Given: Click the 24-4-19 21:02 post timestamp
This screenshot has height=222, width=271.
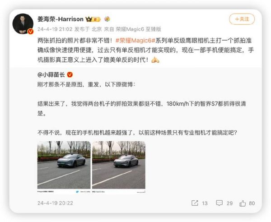Looking at the screenshot, I should tap(55, 29).
